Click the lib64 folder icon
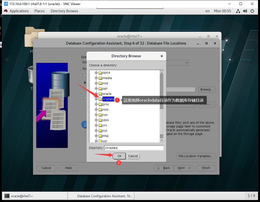Viewport: 260px width, 202px height. click(x=100, y=73)
